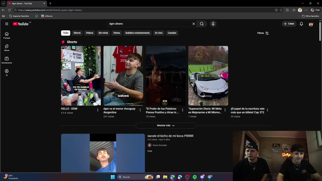Clear the search box with the X
This screenshot has width=322, height=181.
tap(194, 24)
